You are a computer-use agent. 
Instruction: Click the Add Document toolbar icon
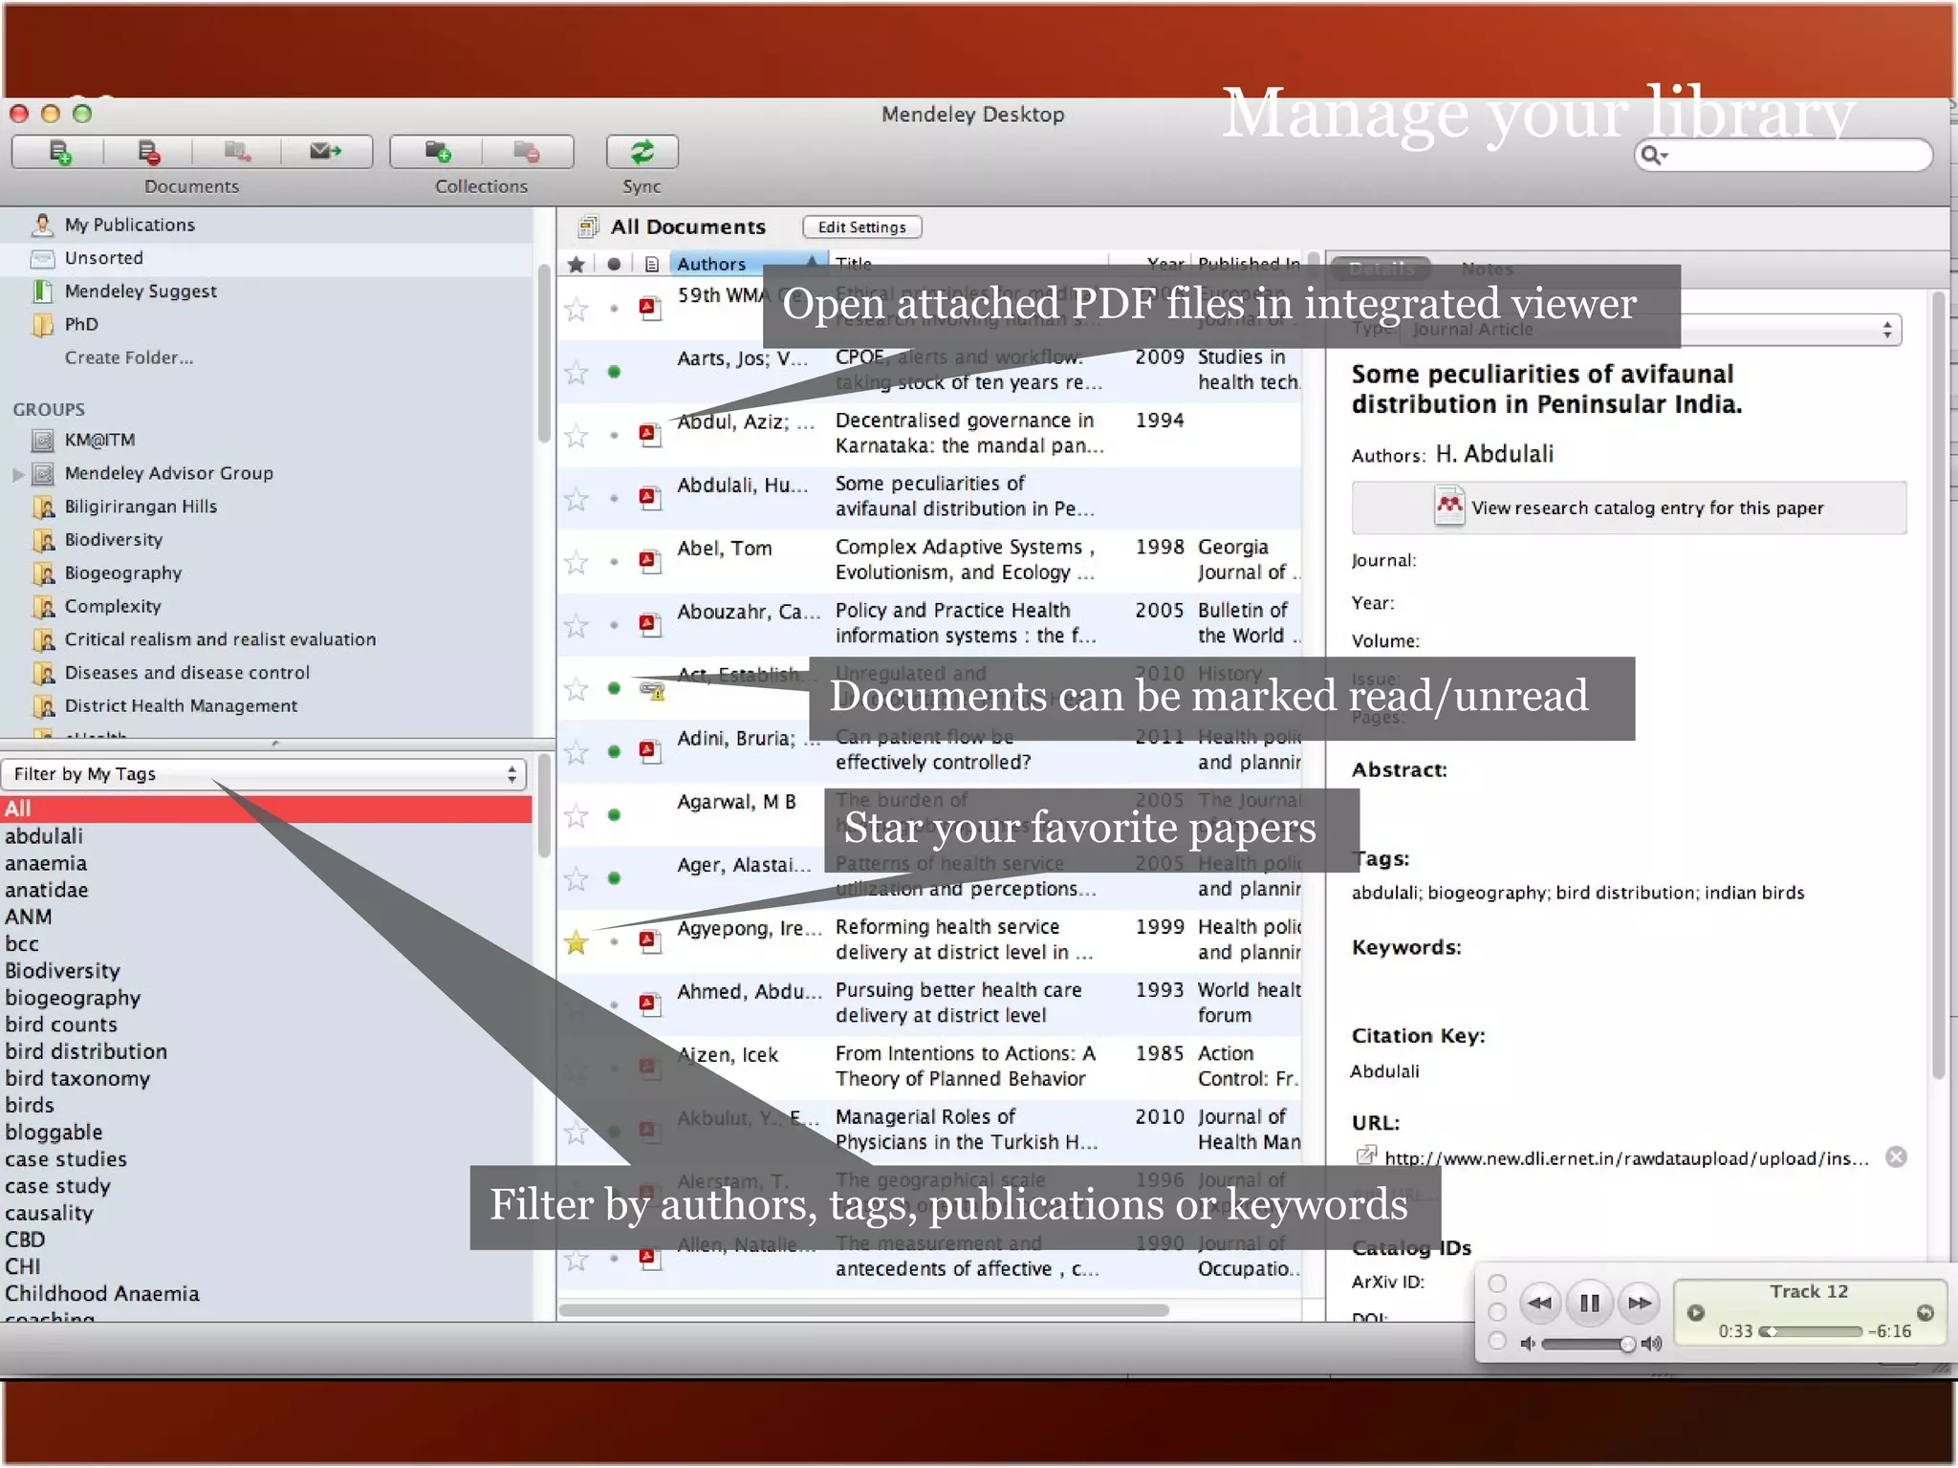(x=60, y=152)
